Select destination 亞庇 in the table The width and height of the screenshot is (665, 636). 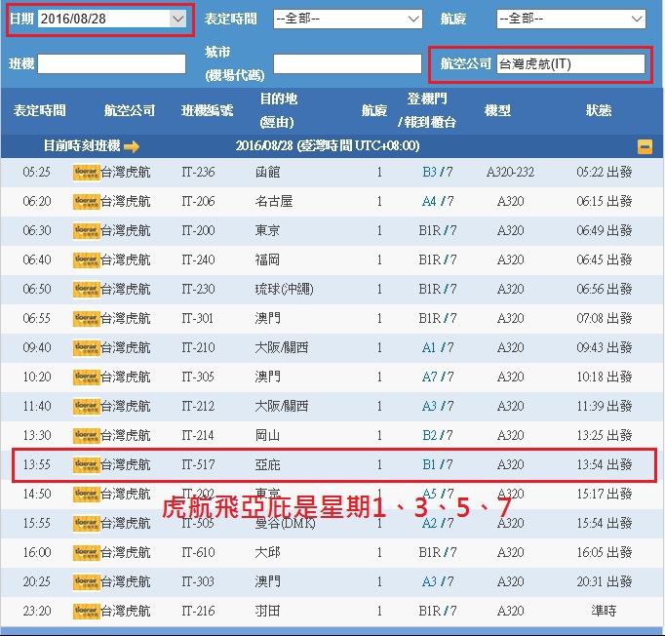point(267,465)
